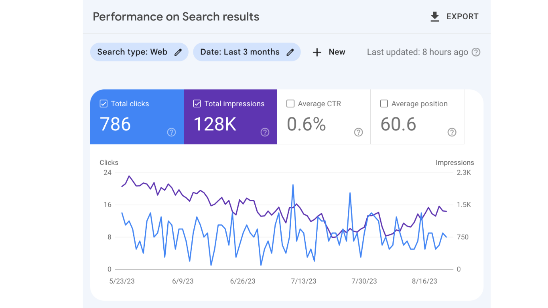Open Average CTR help question icon

pos(359,132)
